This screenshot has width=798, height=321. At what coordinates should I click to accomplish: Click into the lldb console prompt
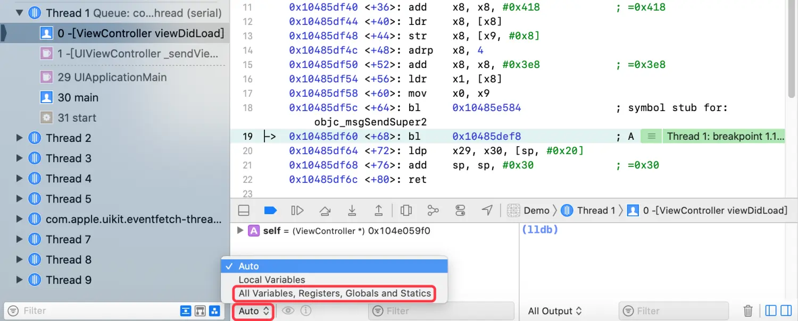click(x=540, y=230)
